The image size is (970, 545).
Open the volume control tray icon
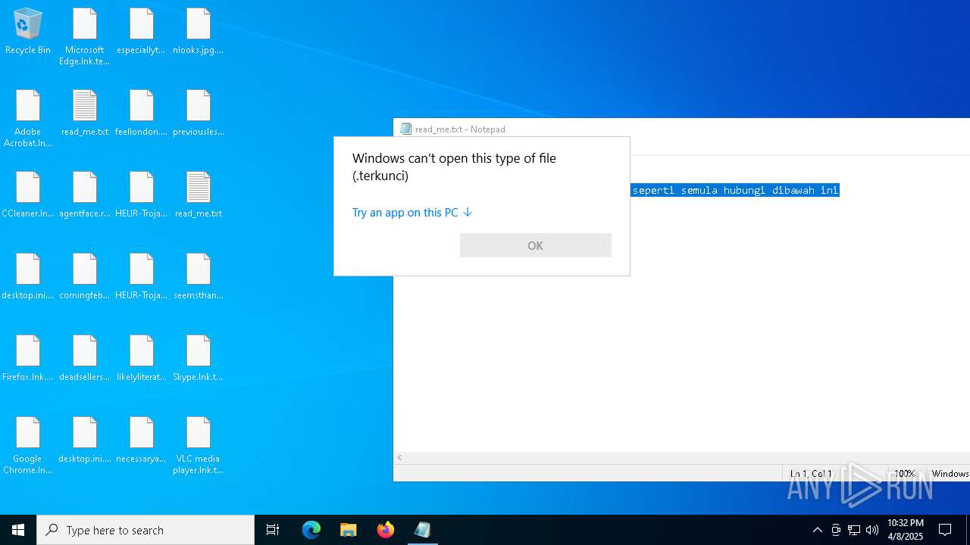click(x=872, y=530)
